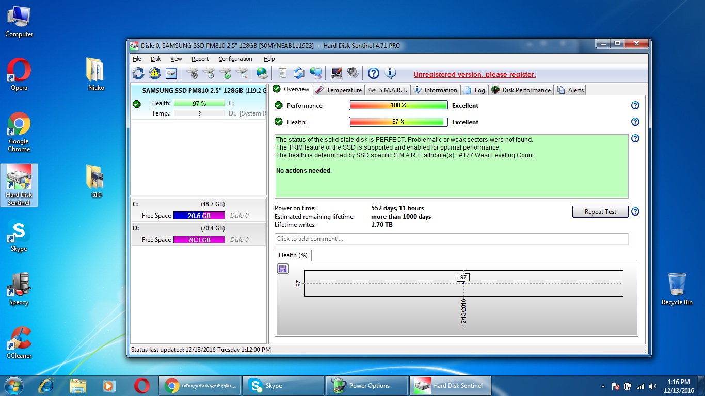
Task: Click the blue question mark toolbar icon
Action: click(373, 73)
